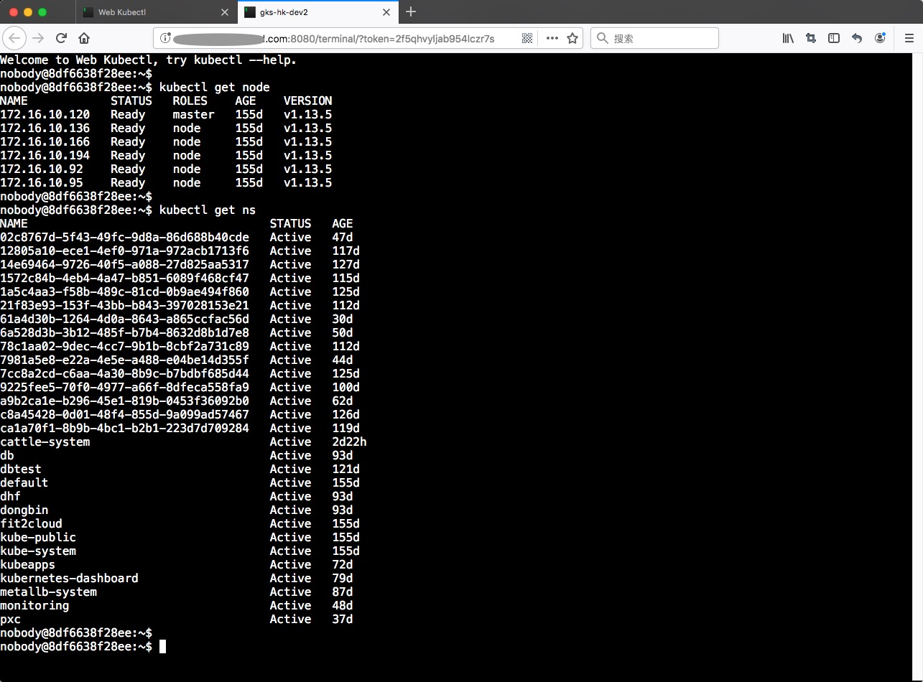Viewport: 923px width, 682px height.
Task: Toggle the sidebar view icon
Action: click(834, 38)
